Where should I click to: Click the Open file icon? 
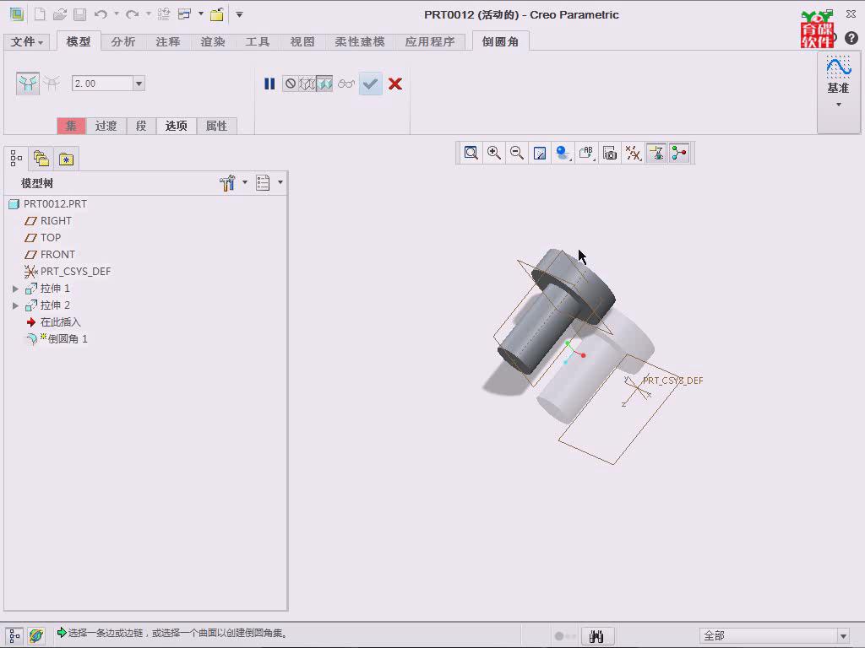[60, 14]
